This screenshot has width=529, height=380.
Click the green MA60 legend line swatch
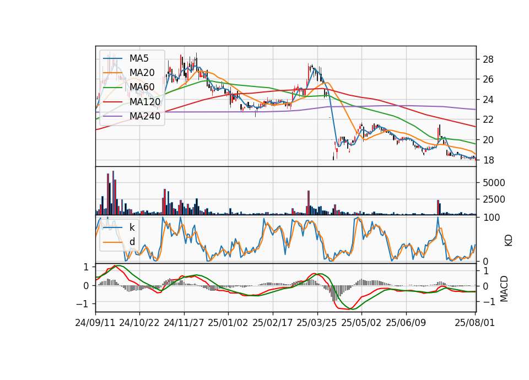112,87
